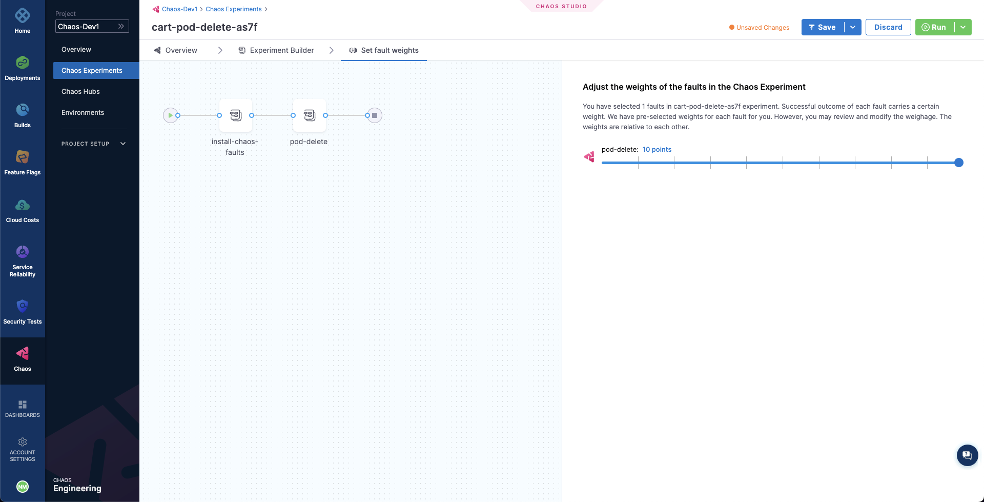
Task: Open the Run options dropdown arrow
Action: tap(963, 27)
